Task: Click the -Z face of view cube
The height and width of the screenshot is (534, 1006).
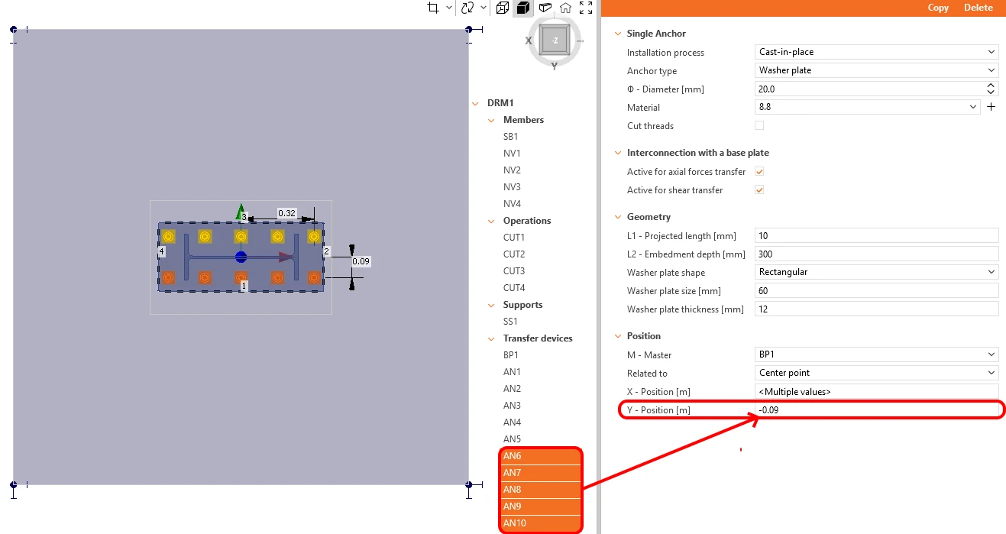Action: [555, 40]
